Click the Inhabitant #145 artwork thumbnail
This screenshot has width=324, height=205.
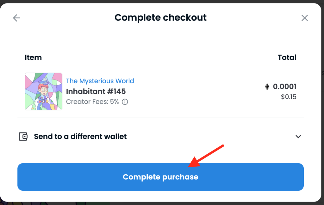[44, 92]
